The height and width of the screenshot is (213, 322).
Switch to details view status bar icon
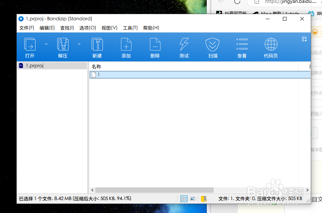[184, 199]
